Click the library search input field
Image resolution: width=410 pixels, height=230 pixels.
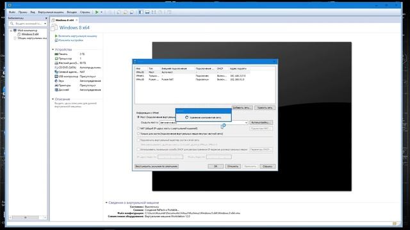point(28,24)
